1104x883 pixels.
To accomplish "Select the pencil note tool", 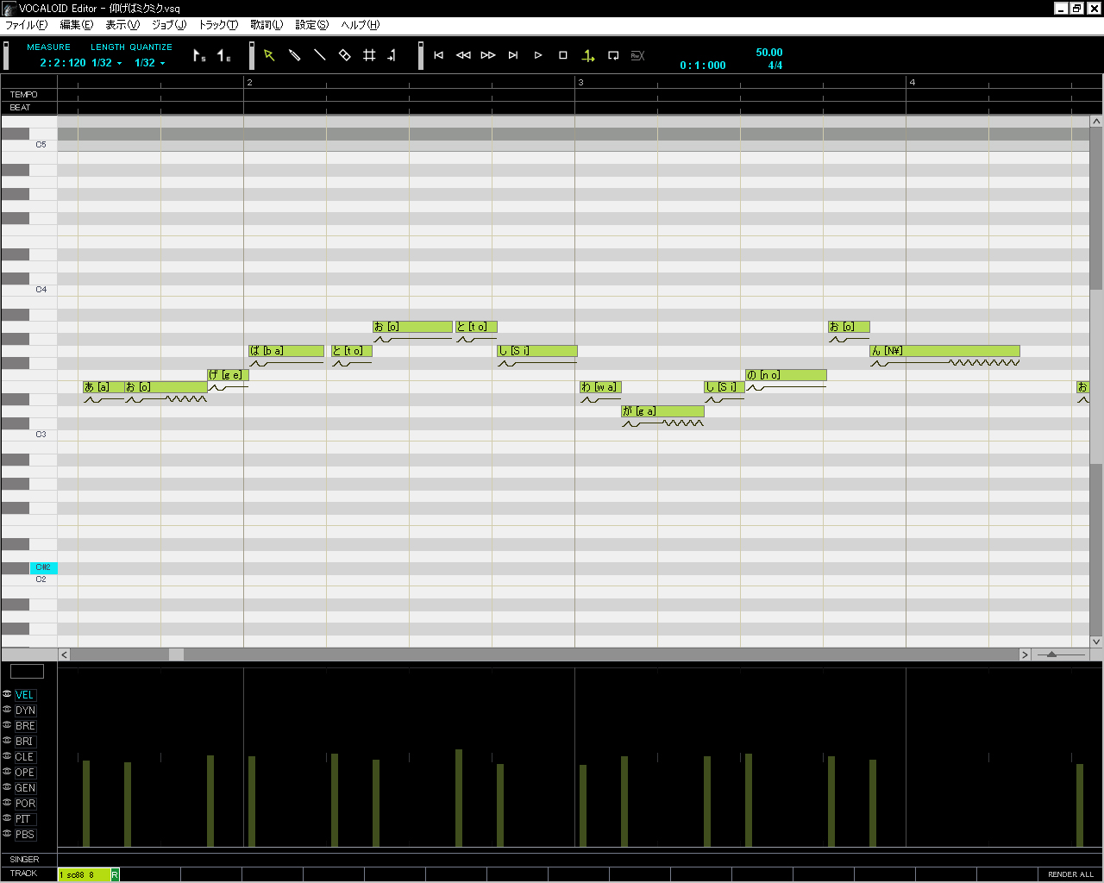I will point(294,55).
